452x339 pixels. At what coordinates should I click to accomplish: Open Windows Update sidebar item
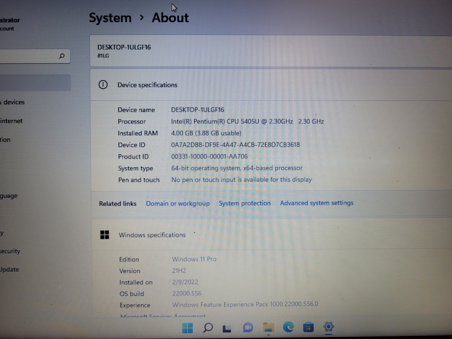coord(10,270)
